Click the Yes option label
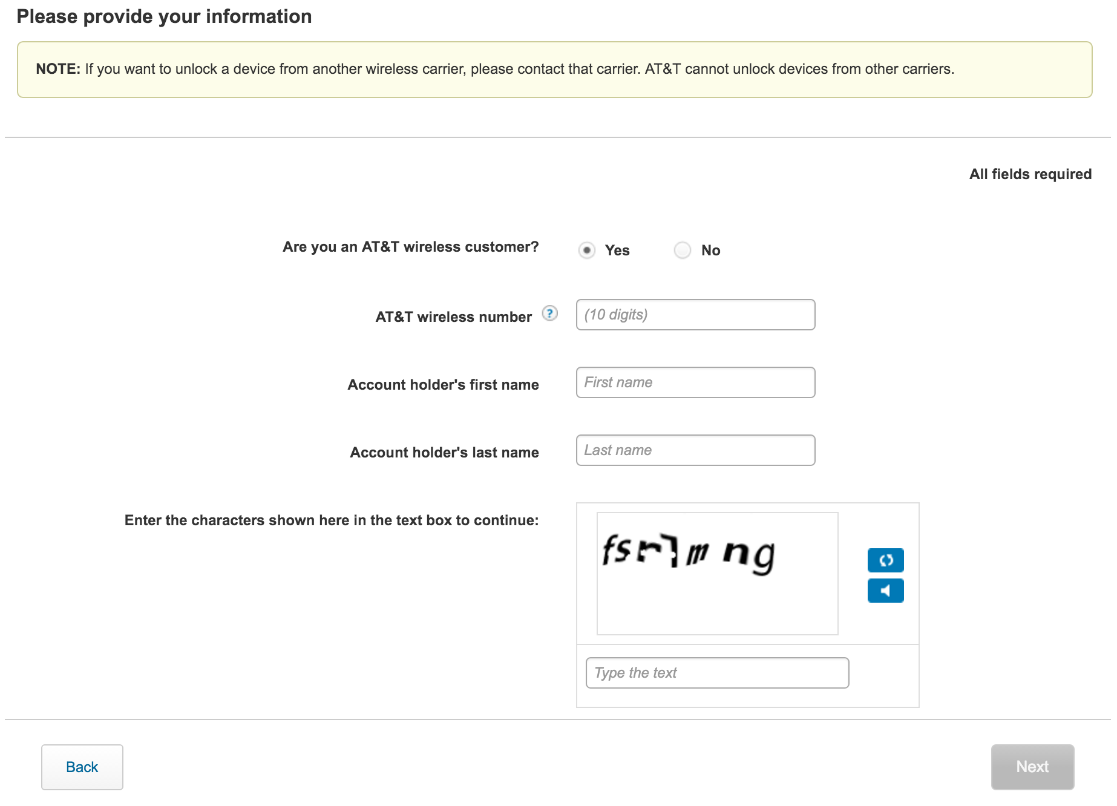The image size is (1117, 806). click(617, 251)
